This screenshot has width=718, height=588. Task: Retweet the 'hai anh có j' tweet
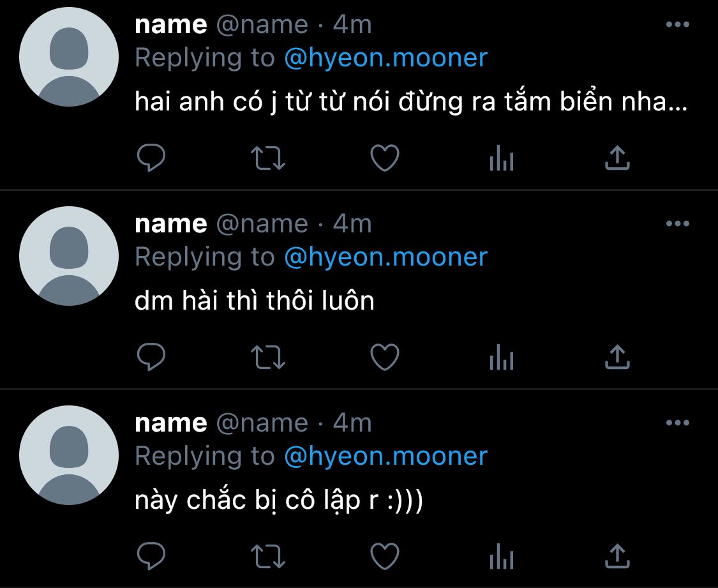[x=268, y=158]
